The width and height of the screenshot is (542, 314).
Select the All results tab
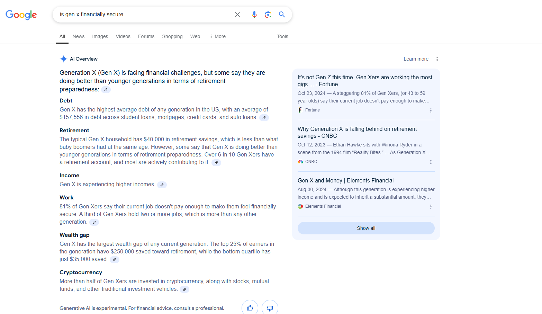click(62, 36)
